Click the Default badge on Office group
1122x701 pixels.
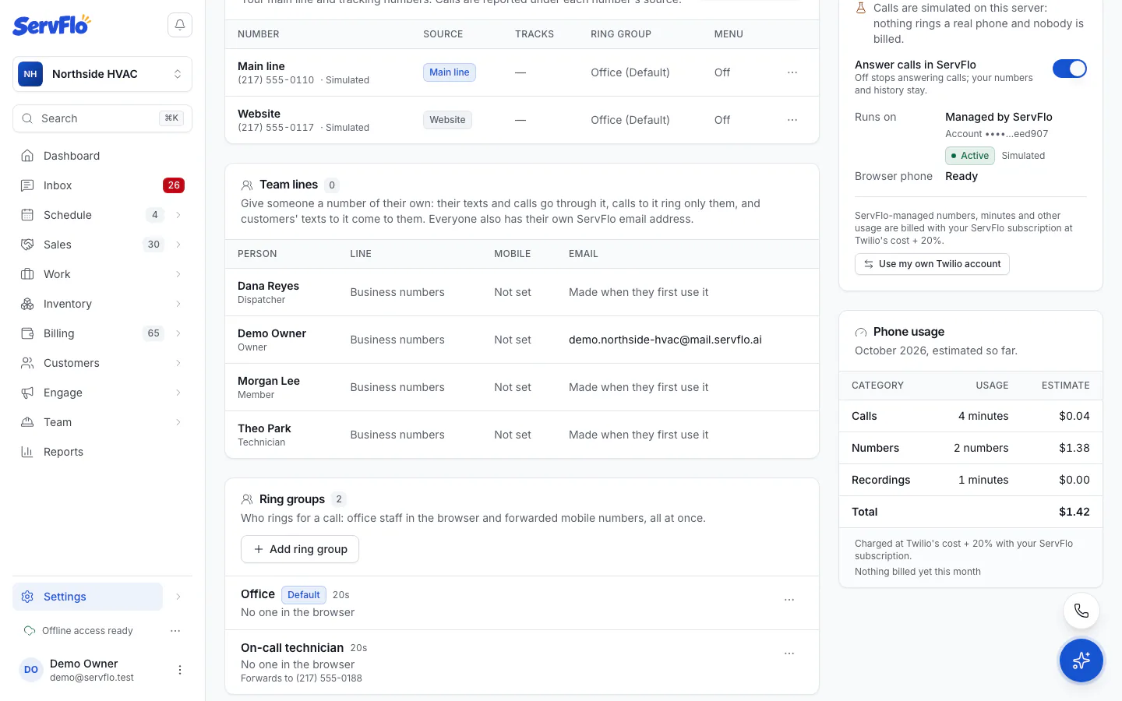[304, 595]
